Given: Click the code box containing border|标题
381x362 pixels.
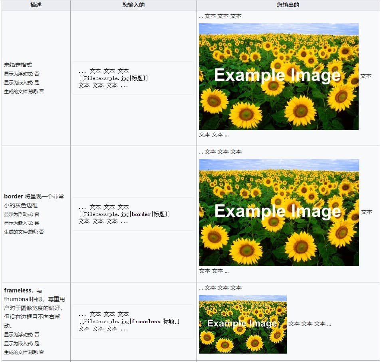Looking at the screenshot, I should (133, 214).
